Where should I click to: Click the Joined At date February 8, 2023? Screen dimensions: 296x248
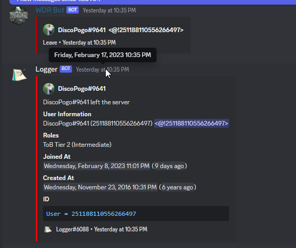click(96, 166)
